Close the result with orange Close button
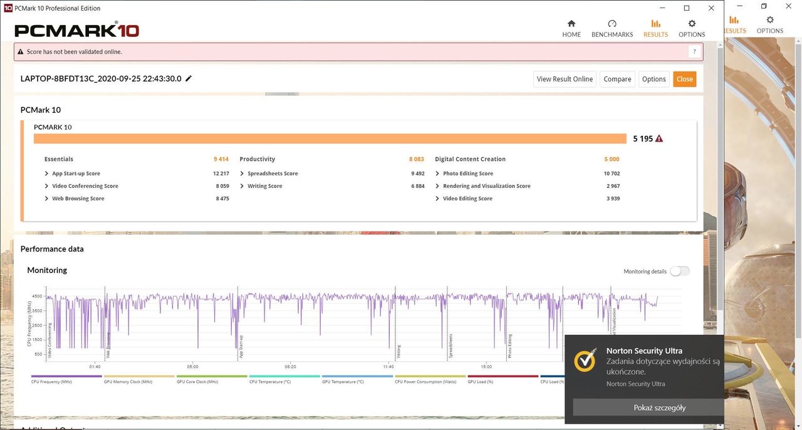This screenshot has height=430, width=802. pos(685,79)
